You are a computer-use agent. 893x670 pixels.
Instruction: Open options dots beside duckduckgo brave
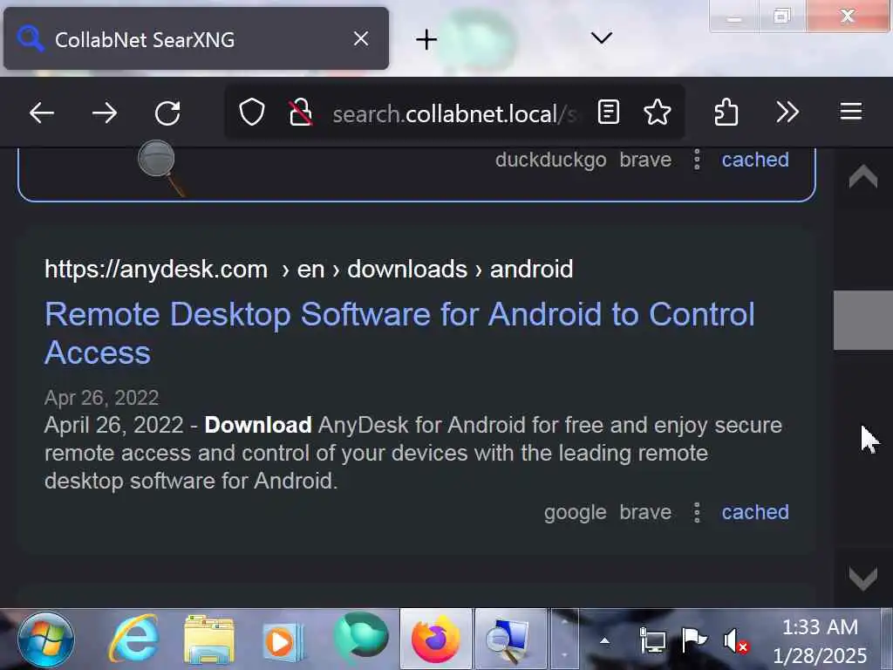pyautogui.click(x=697, y=160)
